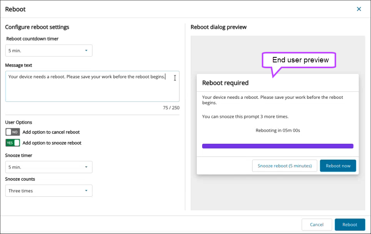Disable the snooze reboot option toggle

click(x=13, y=143)
